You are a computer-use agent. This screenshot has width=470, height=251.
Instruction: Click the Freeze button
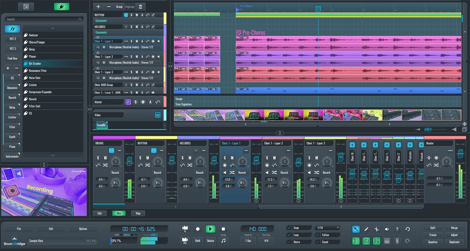[x=433, y=235]
